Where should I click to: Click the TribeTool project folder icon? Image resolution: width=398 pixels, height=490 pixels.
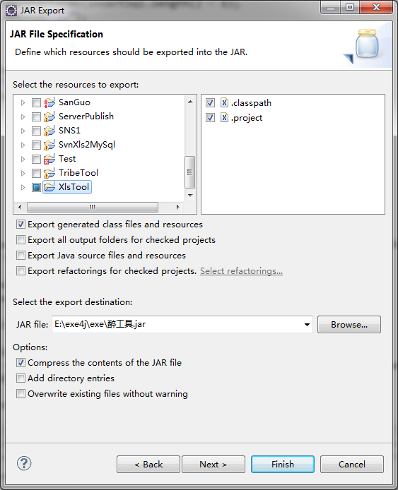tap(49, 173)
